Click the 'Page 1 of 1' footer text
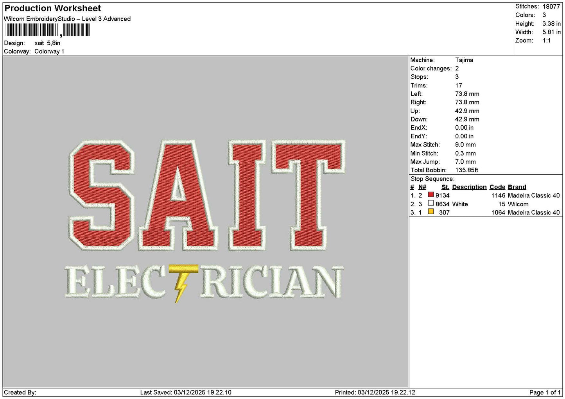Screen dimensions: 565x399 tap(545, 392)
